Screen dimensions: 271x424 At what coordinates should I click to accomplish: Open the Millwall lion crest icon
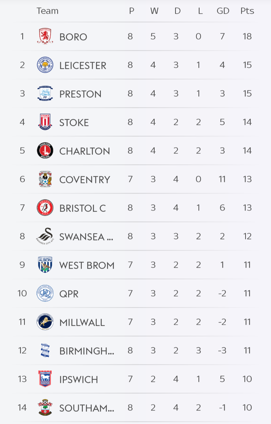click(x=45, y=322)
